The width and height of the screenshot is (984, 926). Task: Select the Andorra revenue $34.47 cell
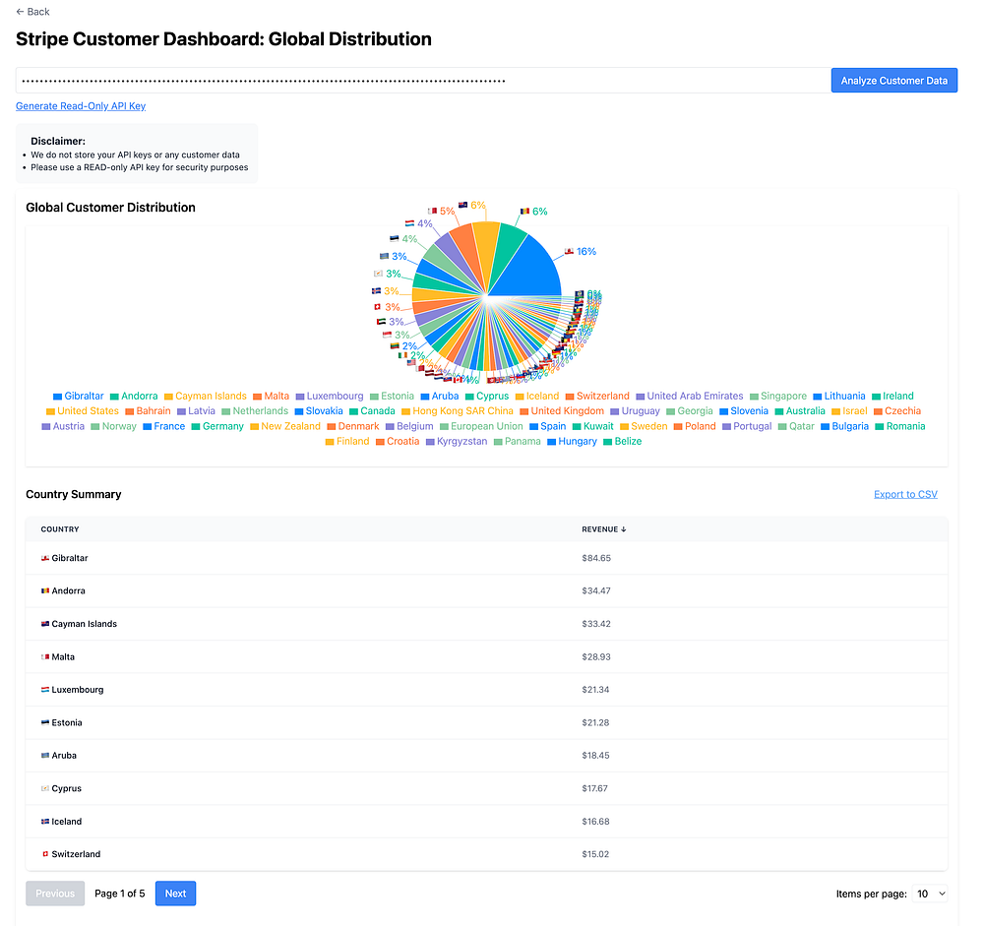point(596,590)
